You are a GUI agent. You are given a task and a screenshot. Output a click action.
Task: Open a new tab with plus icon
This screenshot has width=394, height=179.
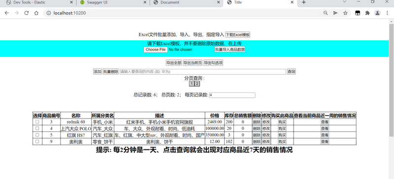303,2
